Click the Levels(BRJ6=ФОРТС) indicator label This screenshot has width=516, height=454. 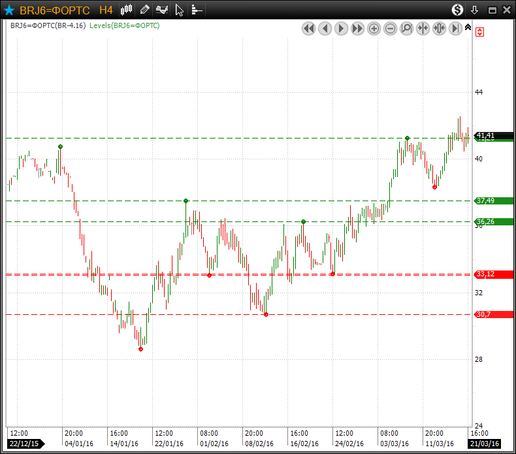[x=124, y=25]
